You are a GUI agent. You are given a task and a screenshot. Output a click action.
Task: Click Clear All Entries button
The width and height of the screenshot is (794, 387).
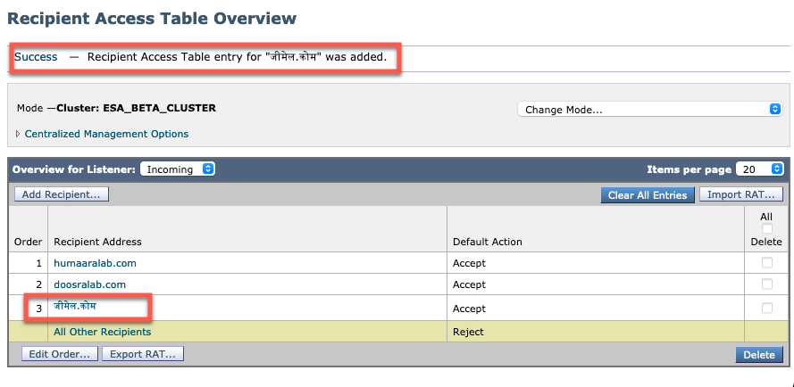coord(648,194)
